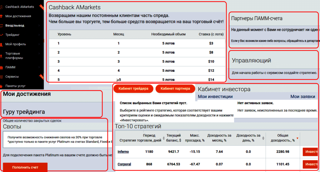Click the Управляющий heading
The width and height of the screenshot is (320, 172).
pyautogui.click(x=252, y=61)
